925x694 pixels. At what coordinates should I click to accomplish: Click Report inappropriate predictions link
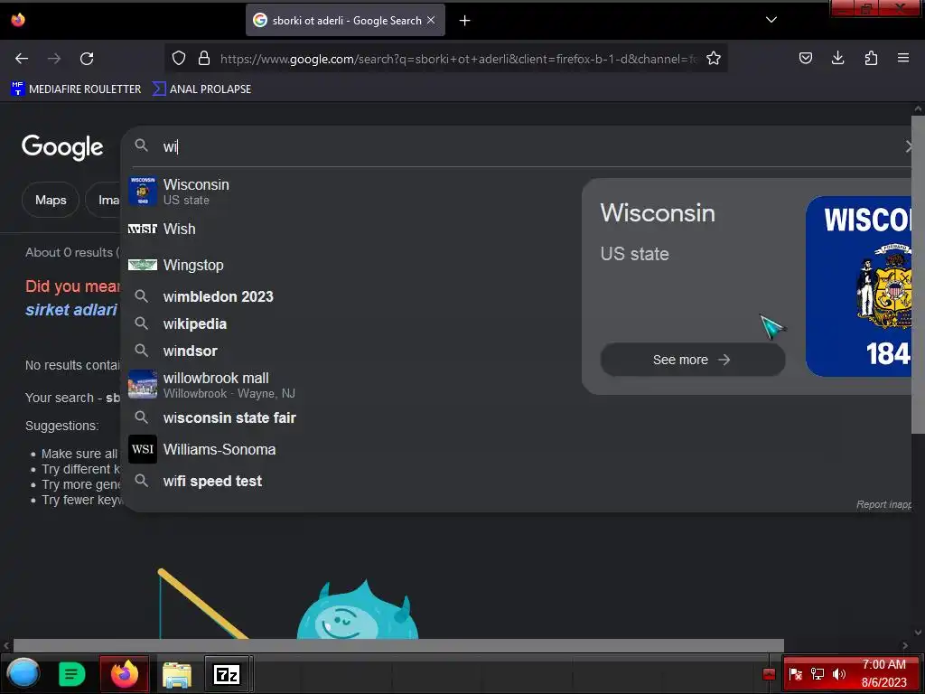[883, 504]
